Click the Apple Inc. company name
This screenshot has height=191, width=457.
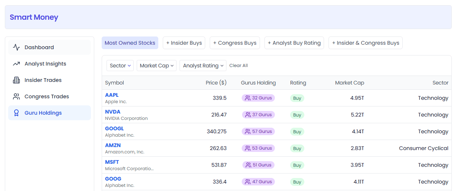coord(116,102)
